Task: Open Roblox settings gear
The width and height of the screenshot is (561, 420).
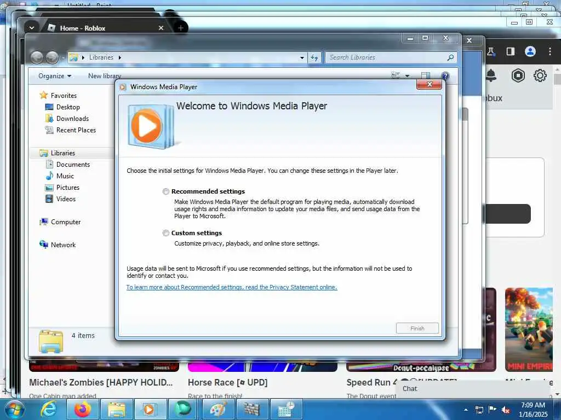Action: (540, 75)
